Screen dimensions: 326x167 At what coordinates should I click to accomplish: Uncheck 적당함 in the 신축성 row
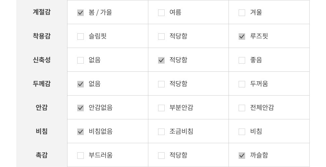pyautogui.click(x=161, y=60)
